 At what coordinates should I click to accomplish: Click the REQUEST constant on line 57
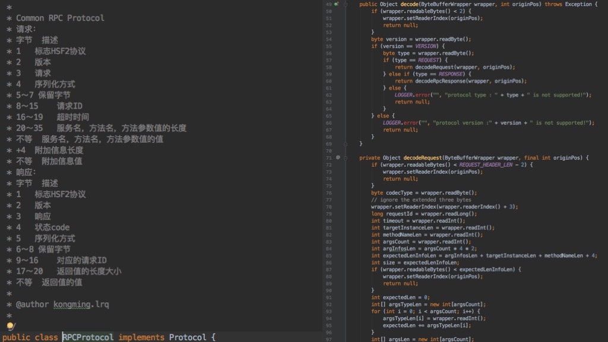pos(429,60)
